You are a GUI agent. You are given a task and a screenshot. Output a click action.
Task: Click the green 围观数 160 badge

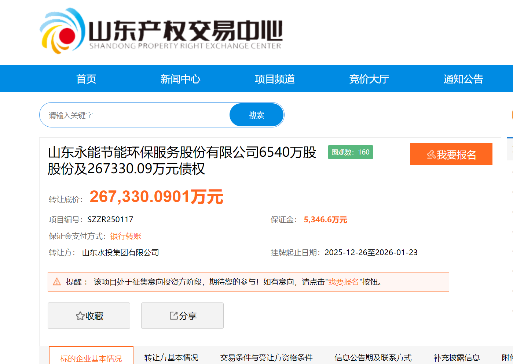(x=350, y=152)
